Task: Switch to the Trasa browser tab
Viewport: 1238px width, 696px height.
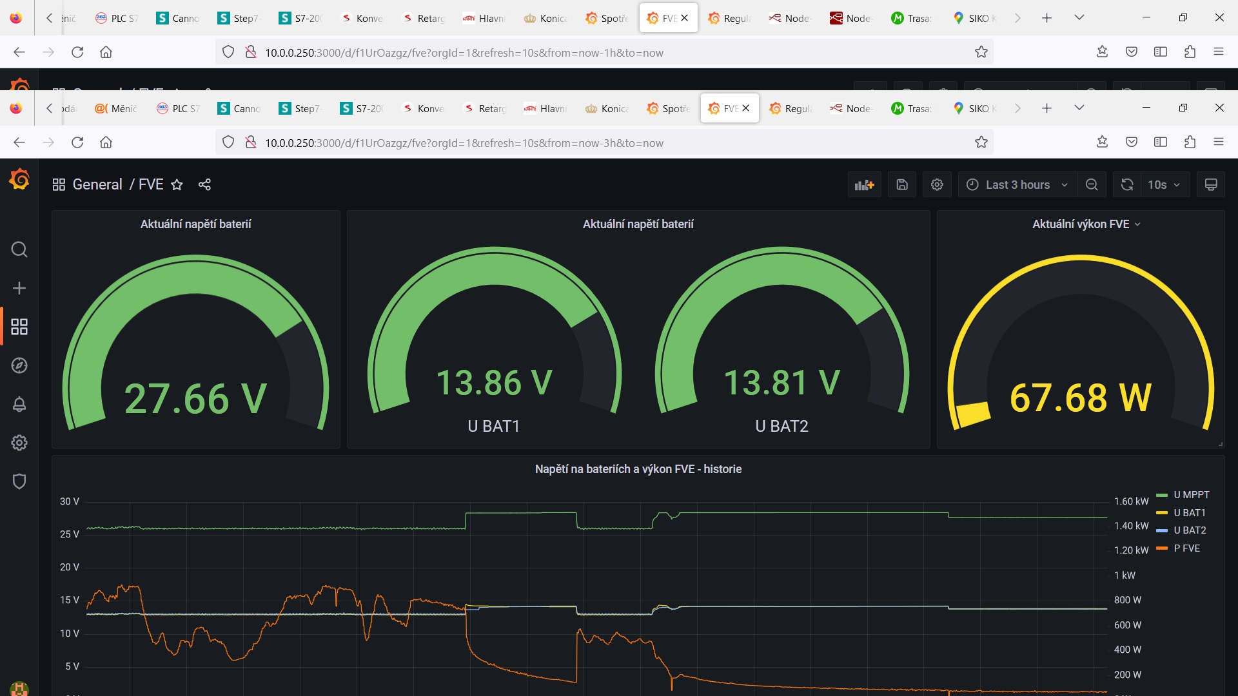Action: click(x=912, y=108)
